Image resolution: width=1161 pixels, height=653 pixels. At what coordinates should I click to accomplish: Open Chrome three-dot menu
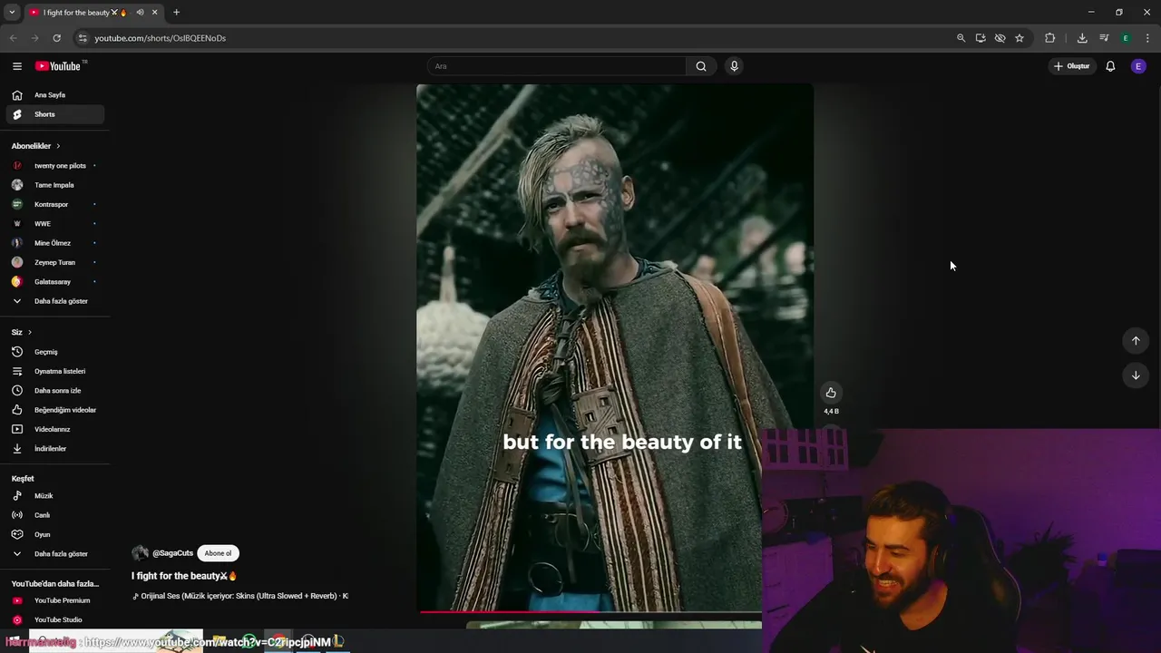(1147, 38)
